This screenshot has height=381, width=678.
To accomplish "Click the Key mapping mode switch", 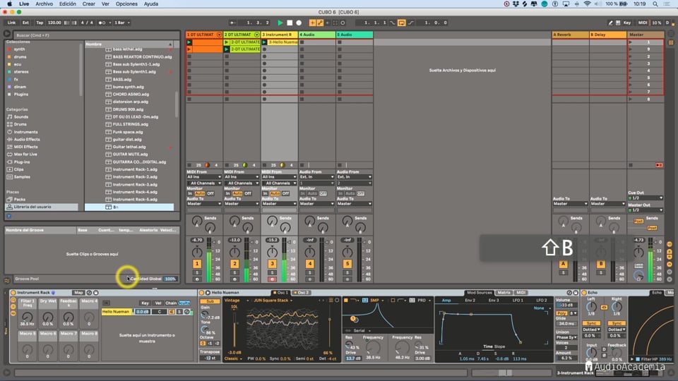I will pyautogui.click(x=627, y=23).
